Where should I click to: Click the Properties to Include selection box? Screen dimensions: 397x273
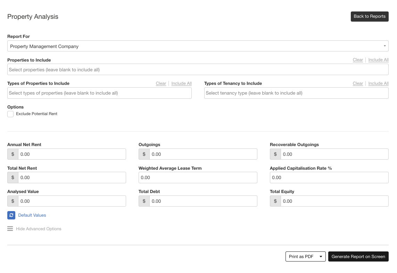[198, 69]
